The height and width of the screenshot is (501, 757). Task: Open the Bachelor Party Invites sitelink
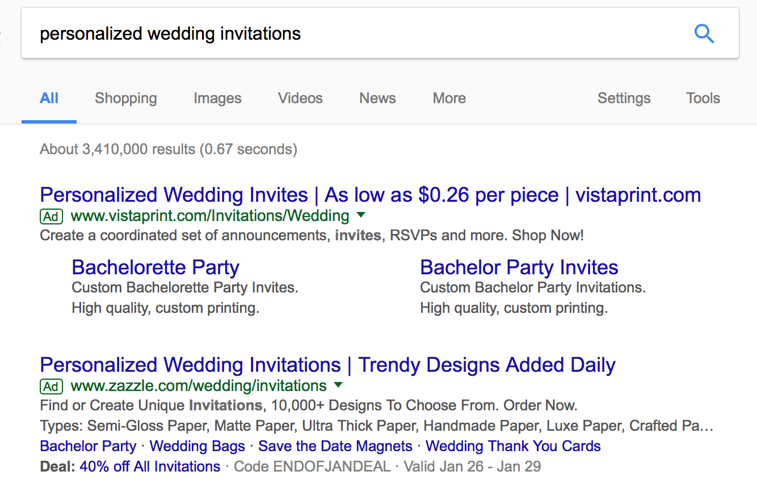(x=519, y=268)
